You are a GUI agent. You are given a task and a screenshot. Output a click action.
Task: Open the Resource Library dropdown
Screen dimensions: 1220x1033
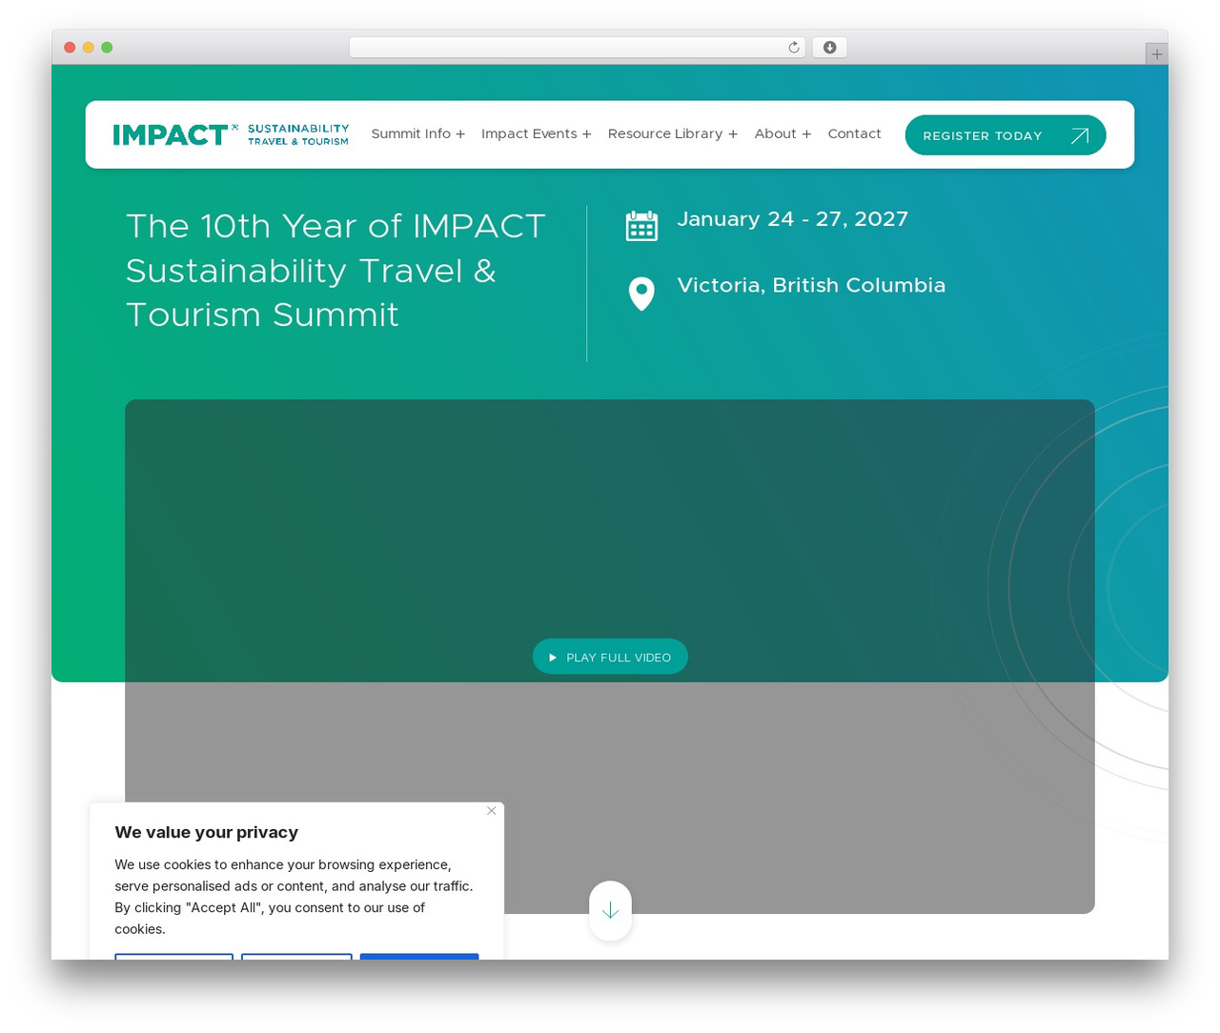pyautogui.click(x=673, y=134)
